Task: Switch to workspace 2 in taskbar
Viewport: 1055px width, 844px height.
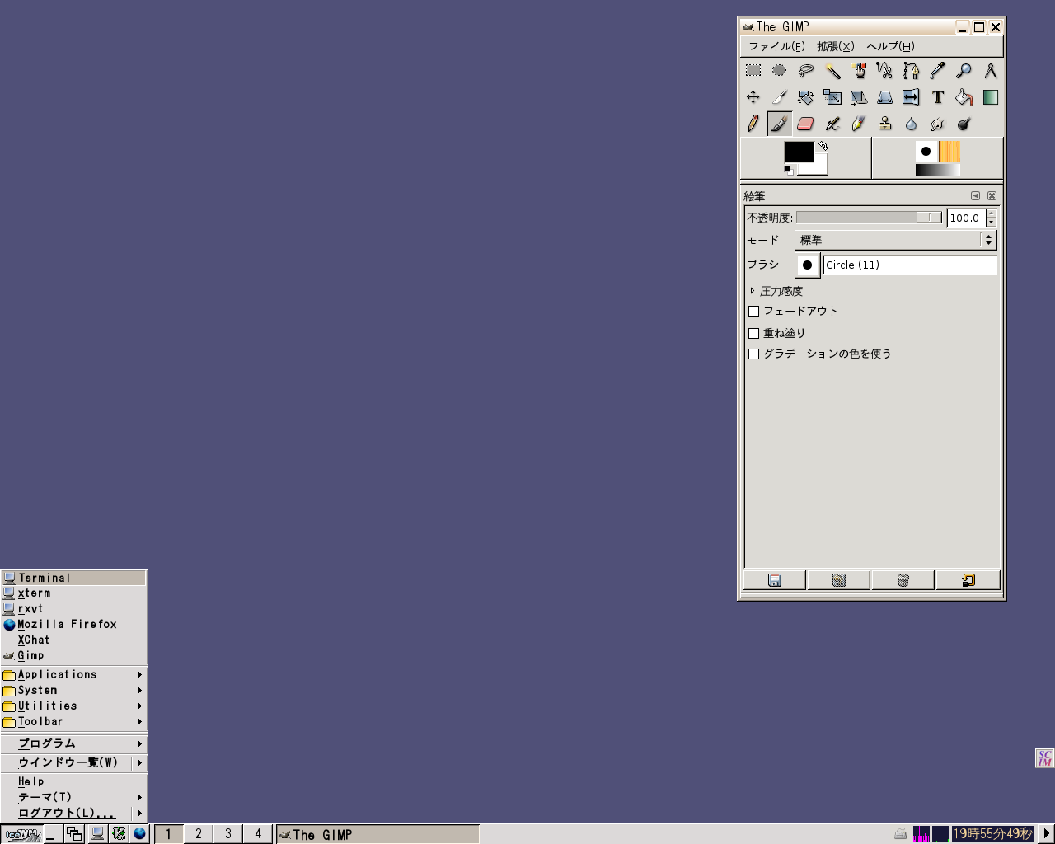Action: tap(199, 834)
